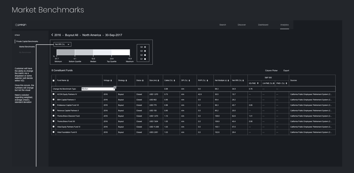Click the Export button
The height and width of the screenshot is (173, 354).
pyautogui.click(x=286, y=70)
